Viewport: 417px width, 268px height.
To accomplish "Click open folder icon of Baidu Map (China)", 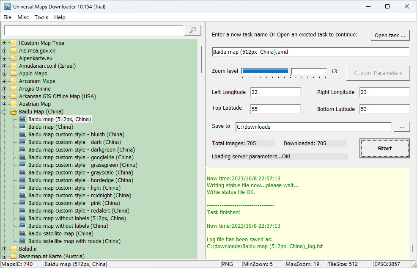I will click(14, 112).
